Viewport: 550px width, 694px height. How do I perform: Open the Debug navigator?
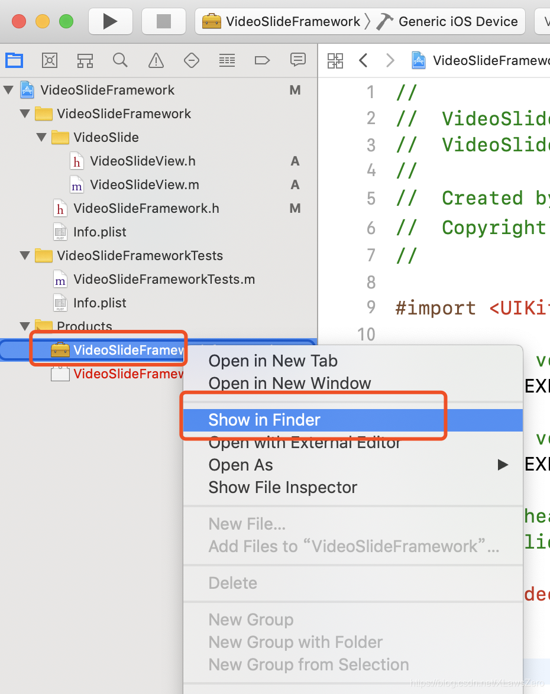click(227, 60)
